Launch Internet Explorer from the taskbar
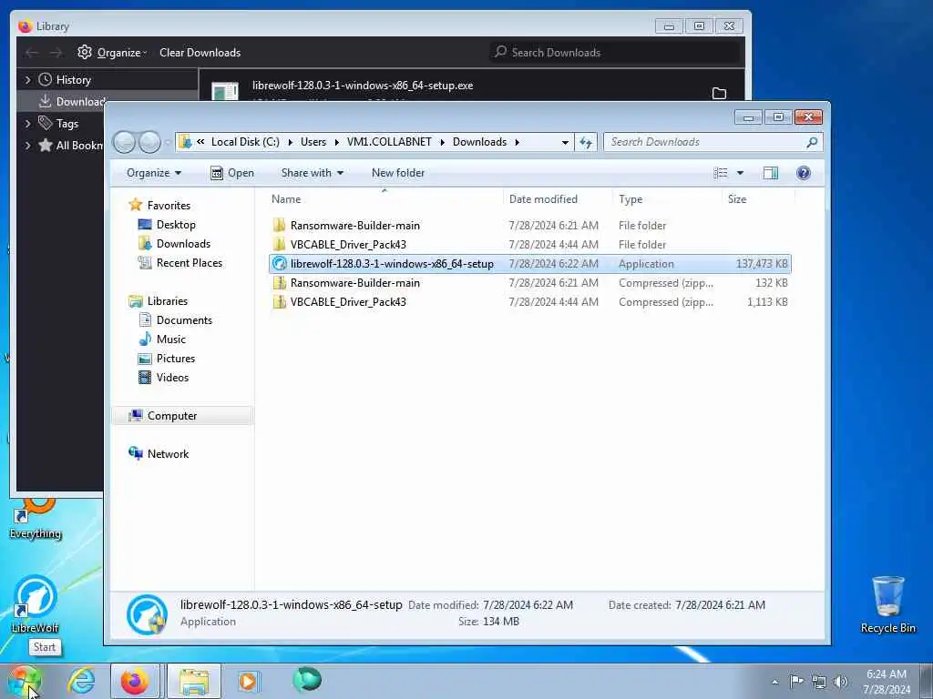 81,681
